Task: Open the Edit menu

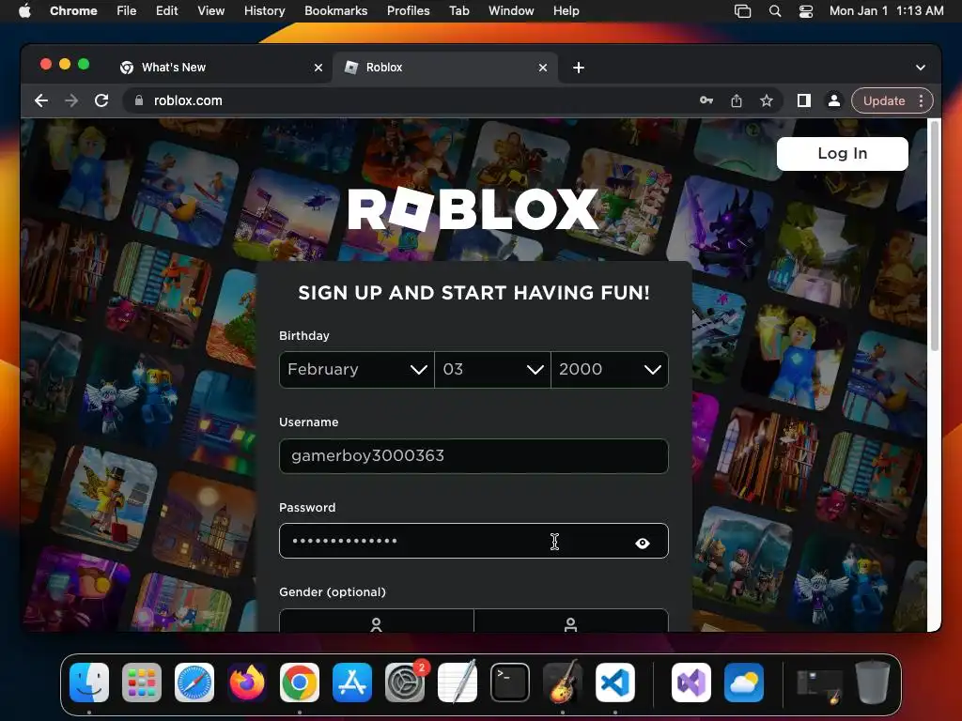Action: click(x=167, y=11)
